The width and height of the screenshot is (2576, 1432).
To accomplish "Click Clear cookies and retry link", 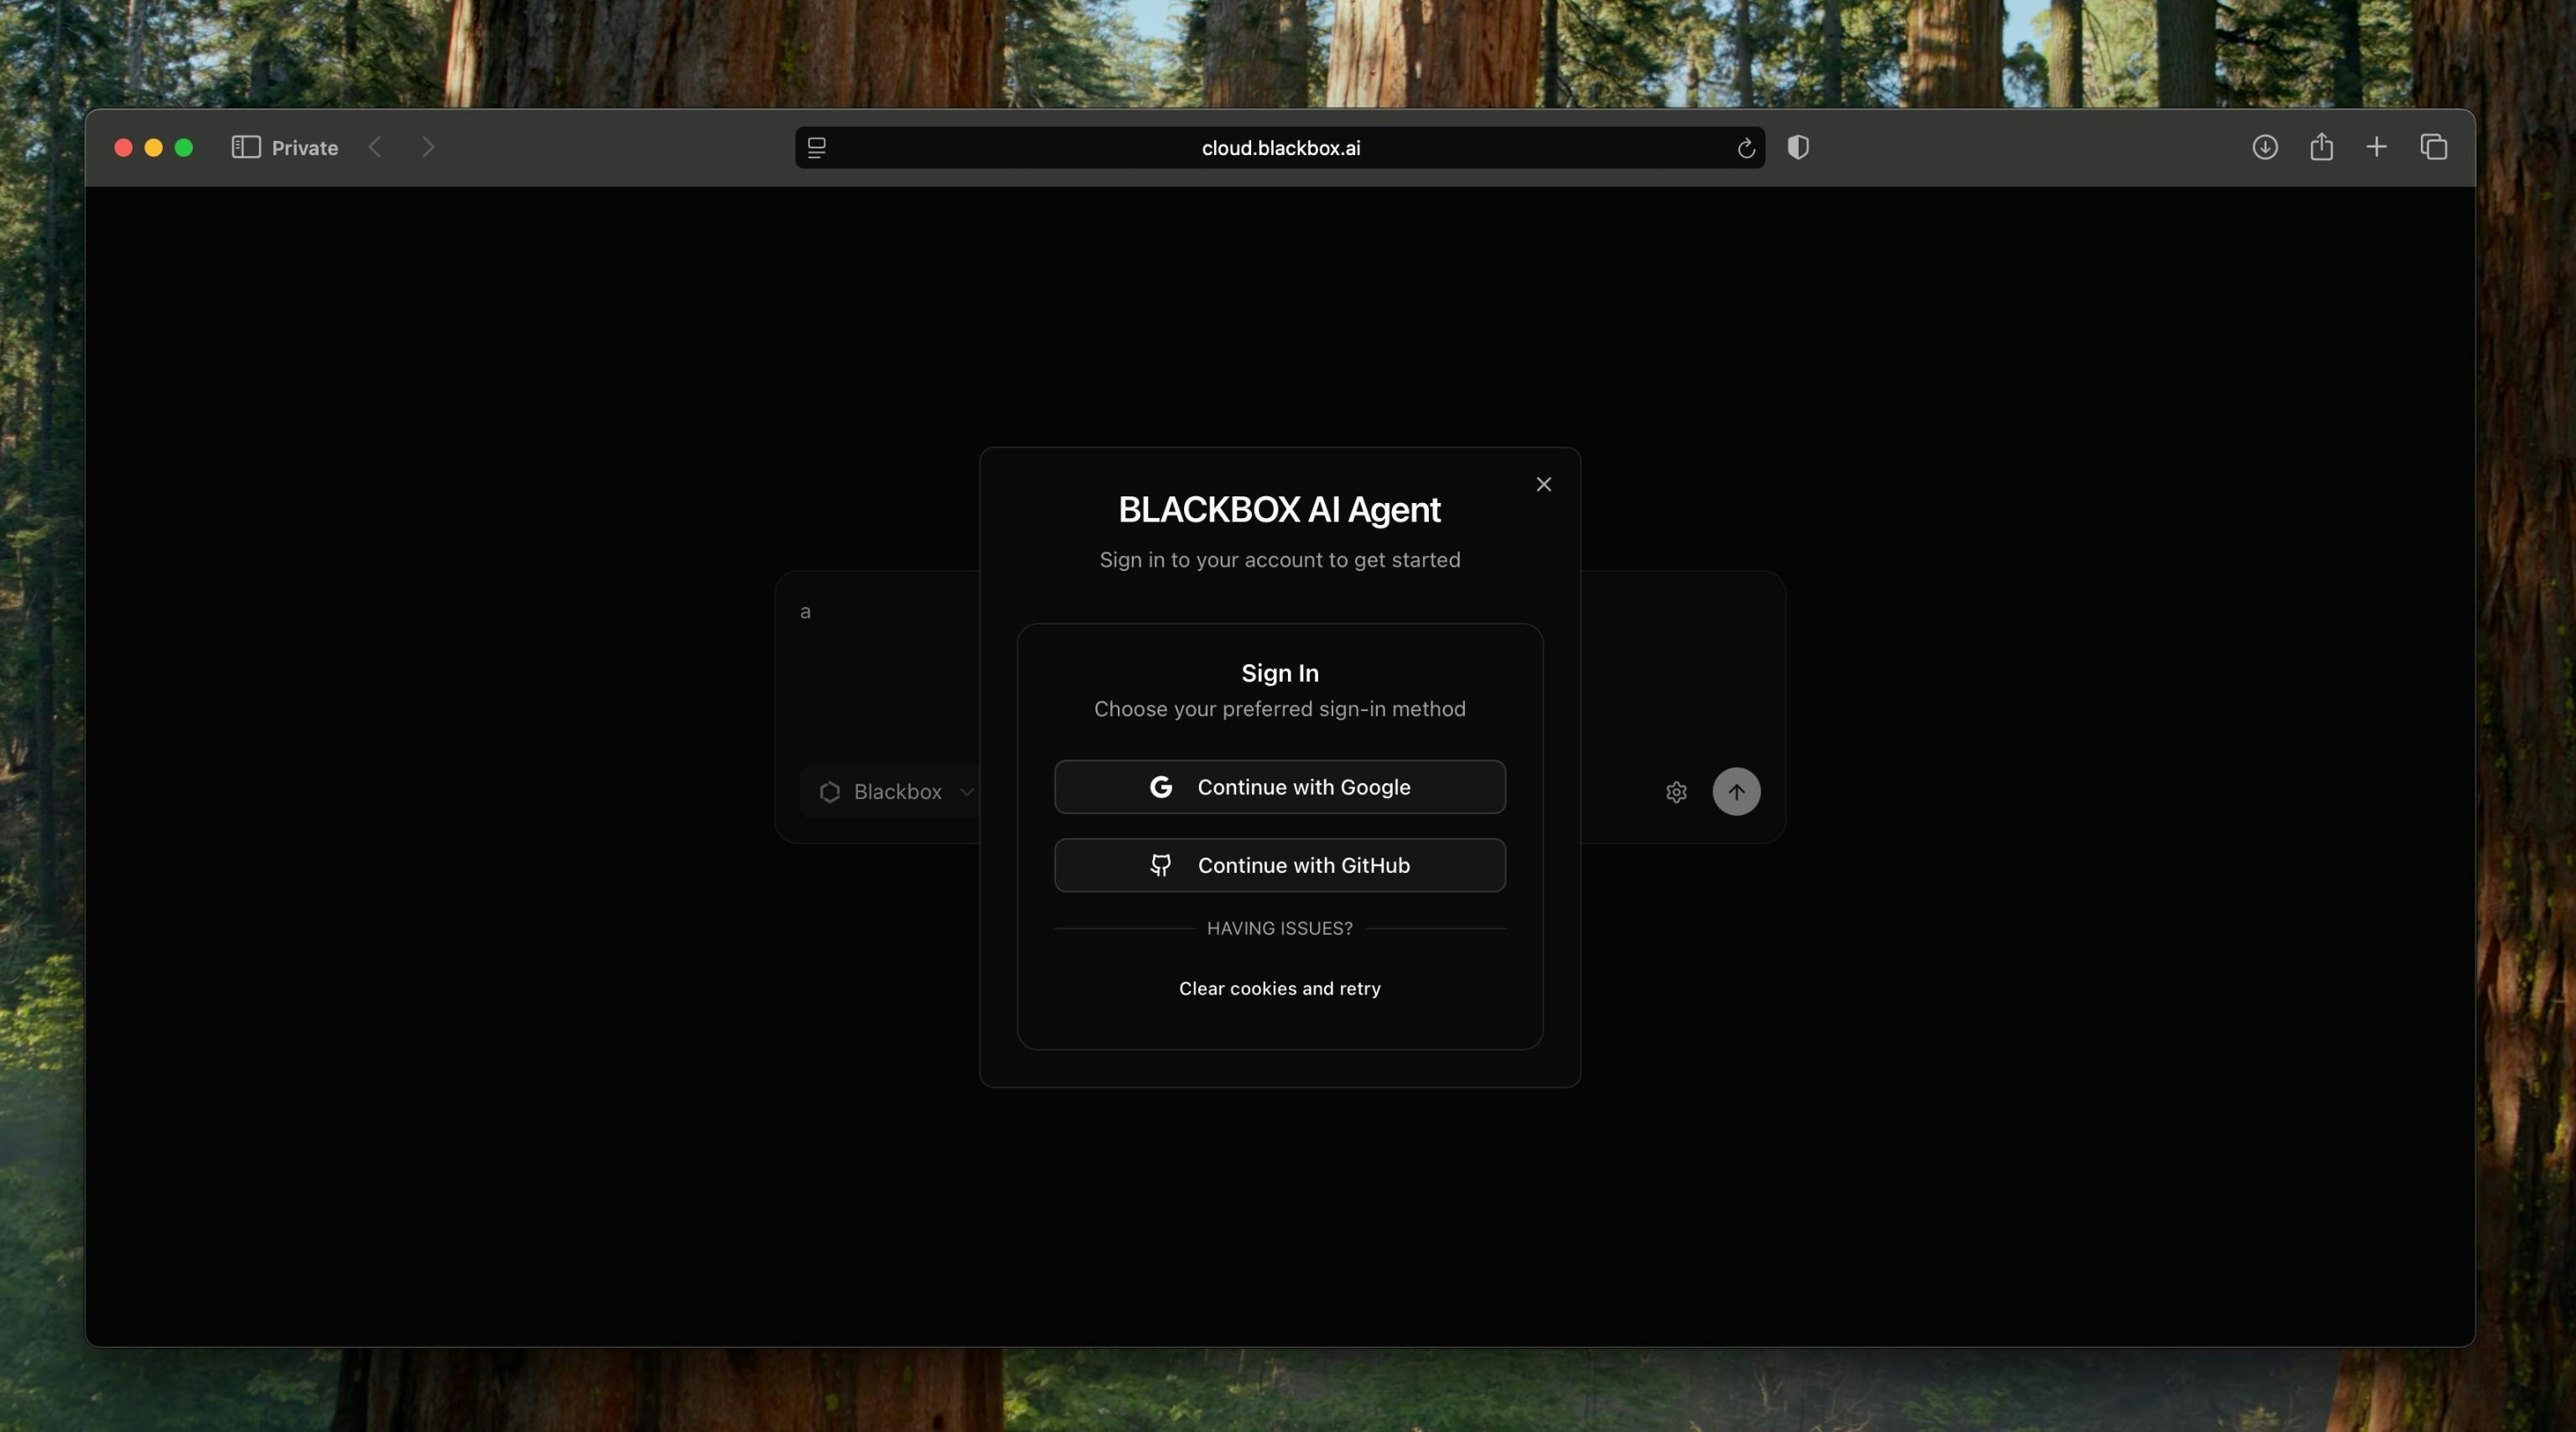I will (1279, 988).
